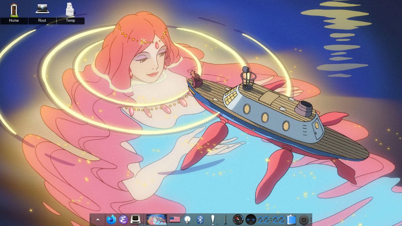
Task: Click the virtual desktop pager thumbnail
Action: click(157, 220)
